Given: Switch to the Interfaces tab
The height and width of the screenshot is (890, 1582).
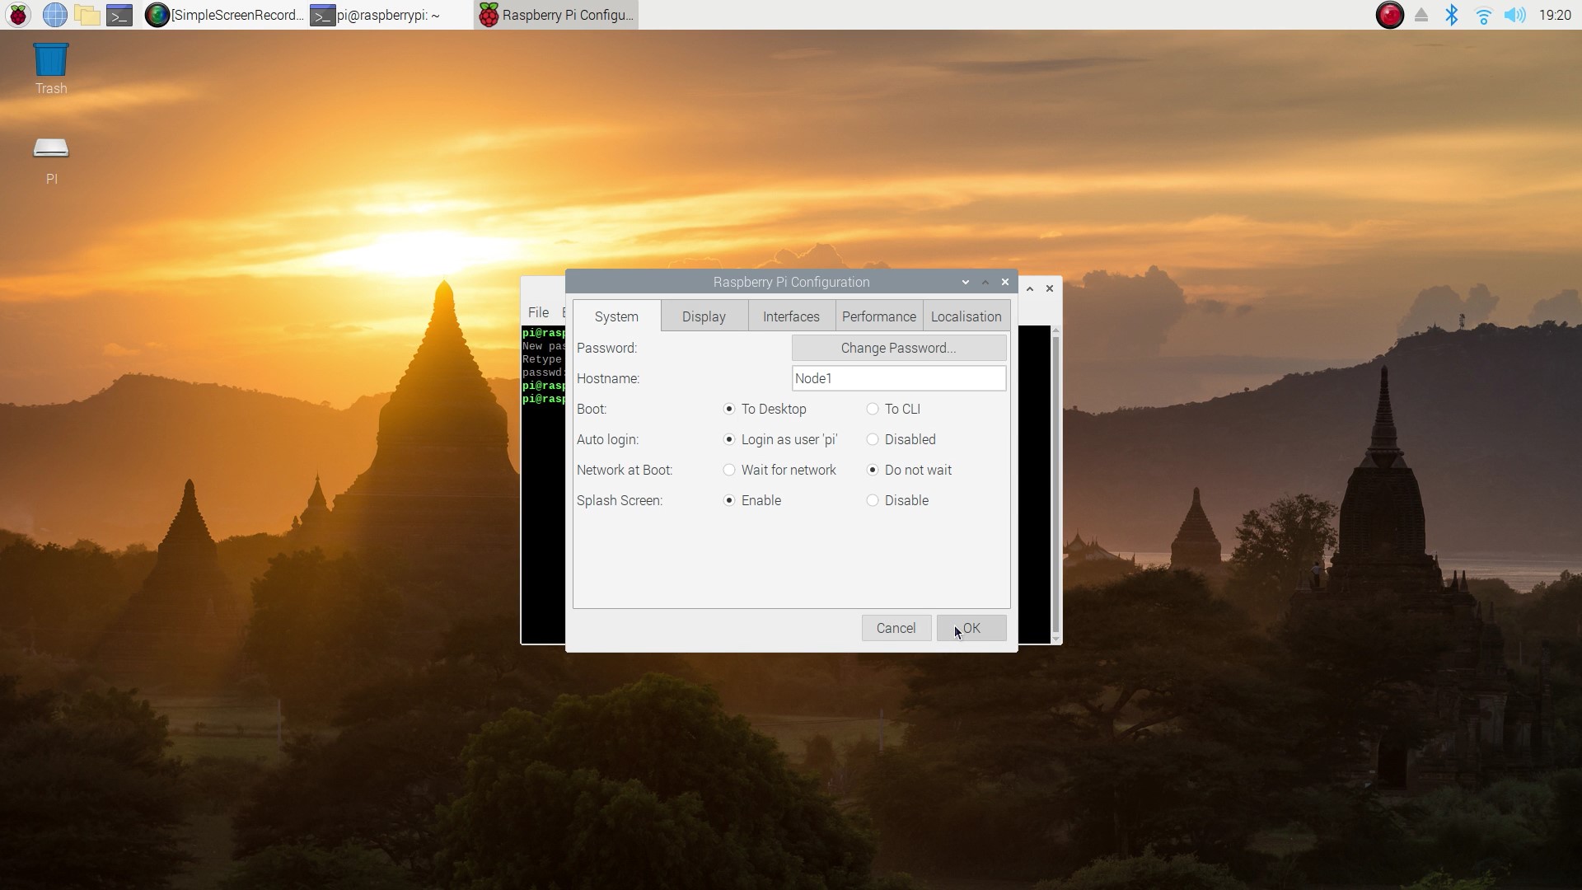Looking at the screenshot, I should 790,316.
